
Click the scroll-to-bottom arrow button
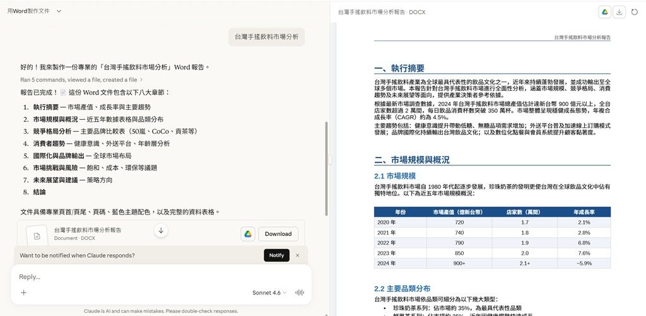point(161,230)
